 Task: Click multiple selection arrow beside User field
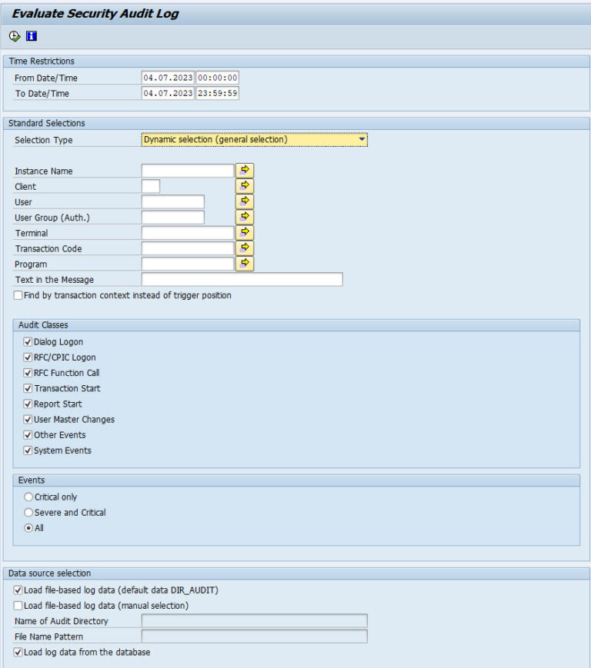(x=245, y=201)
